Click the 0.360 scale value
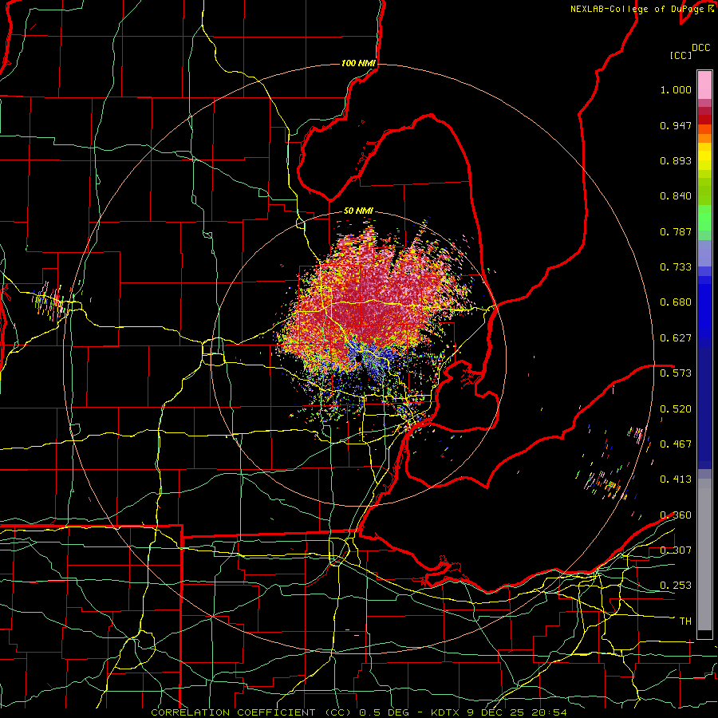The width and height of the screenshot is (718, 718). pyautogui.click(x=676, y=515)
